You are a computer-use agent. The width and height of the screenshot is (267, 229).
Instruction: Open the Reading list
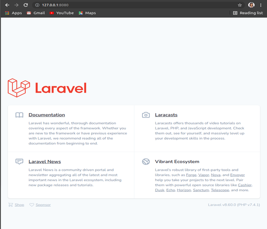click(x=248, y=13)
